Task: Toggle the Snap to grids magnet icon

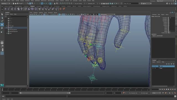Action: point(61,4)
